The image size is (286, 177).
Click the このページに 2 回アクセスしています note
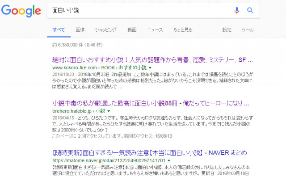[x=112, y=136]
